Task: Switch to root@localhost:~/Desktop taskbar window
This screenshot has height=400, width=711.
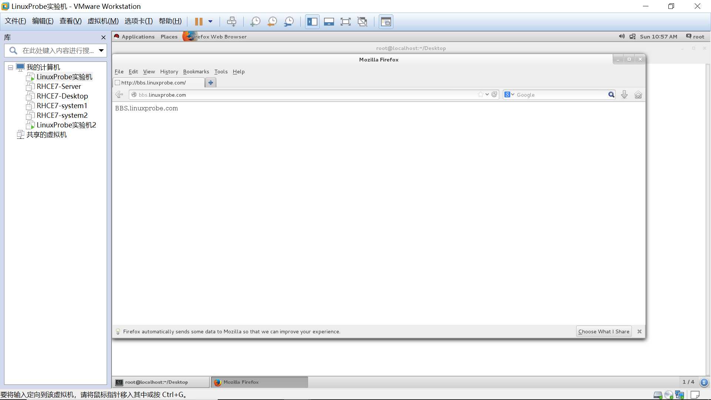Action: point(161,382)
